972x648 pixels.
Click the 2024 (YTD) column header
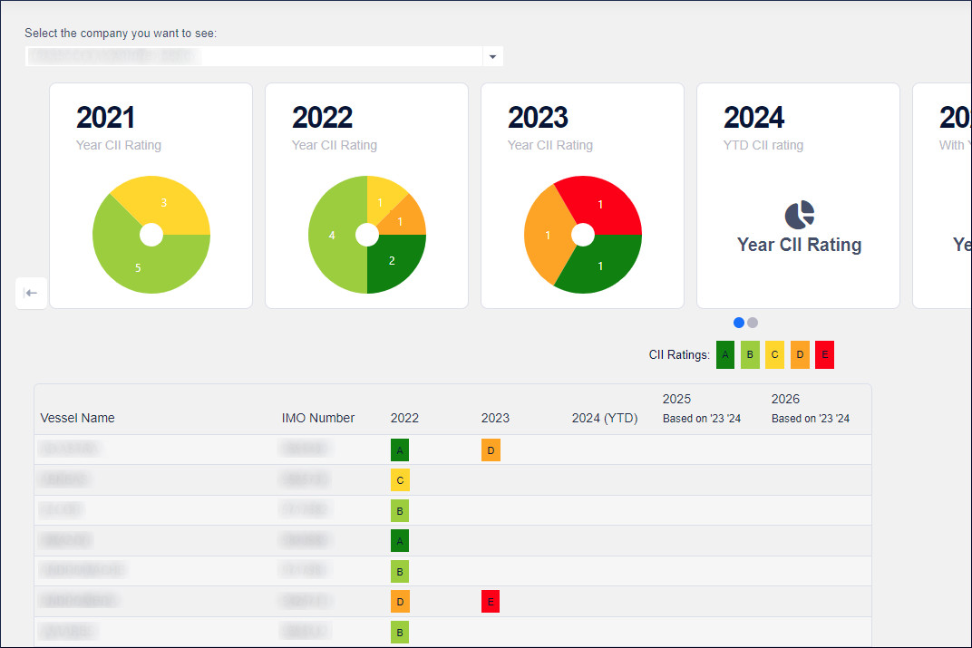pos(604,418)
